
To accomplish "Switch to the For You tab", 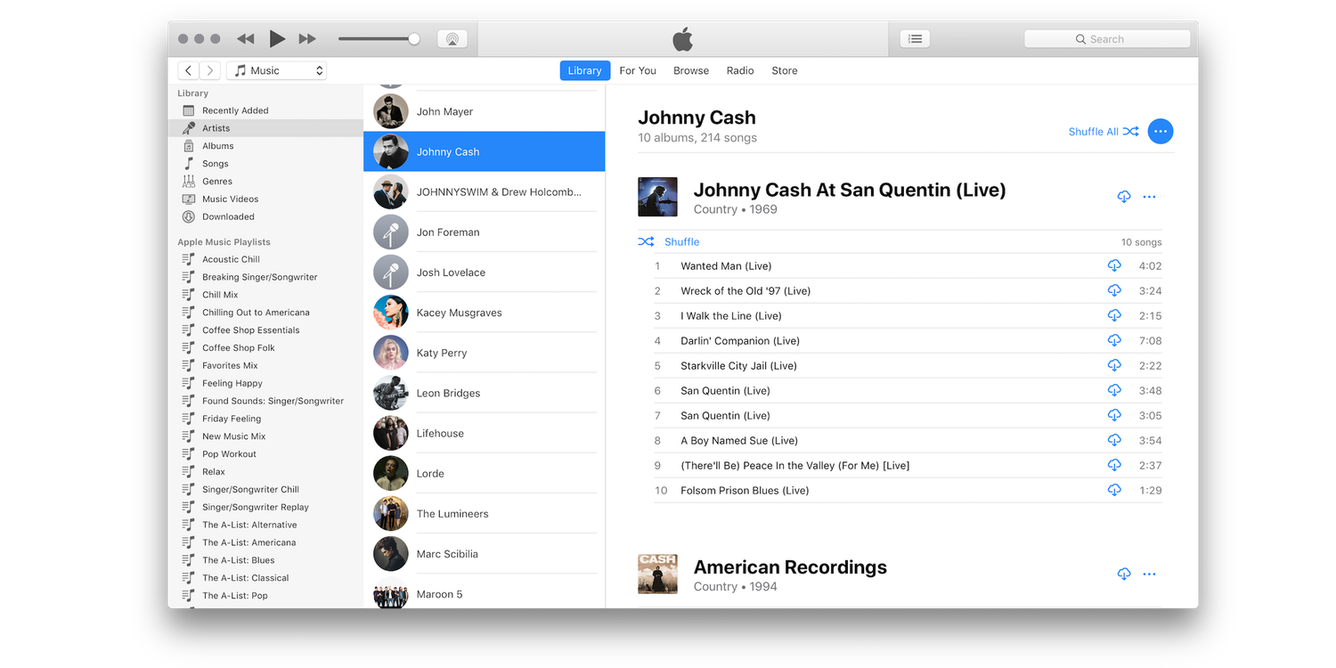I will [x=638, y=70].
